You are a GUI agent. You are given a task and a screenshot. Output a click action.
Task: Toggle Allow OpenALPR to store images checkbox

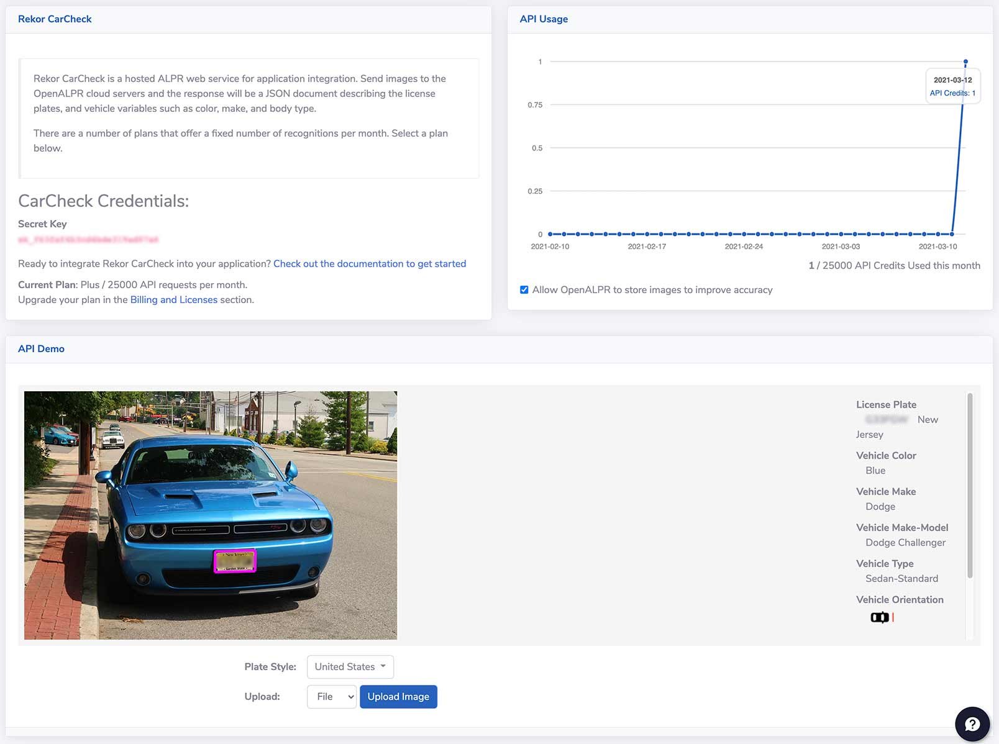pos(524,290)
